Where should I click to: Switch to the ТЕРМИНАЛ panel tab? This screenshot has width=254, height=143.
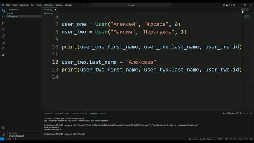click(x=94, y=114)
